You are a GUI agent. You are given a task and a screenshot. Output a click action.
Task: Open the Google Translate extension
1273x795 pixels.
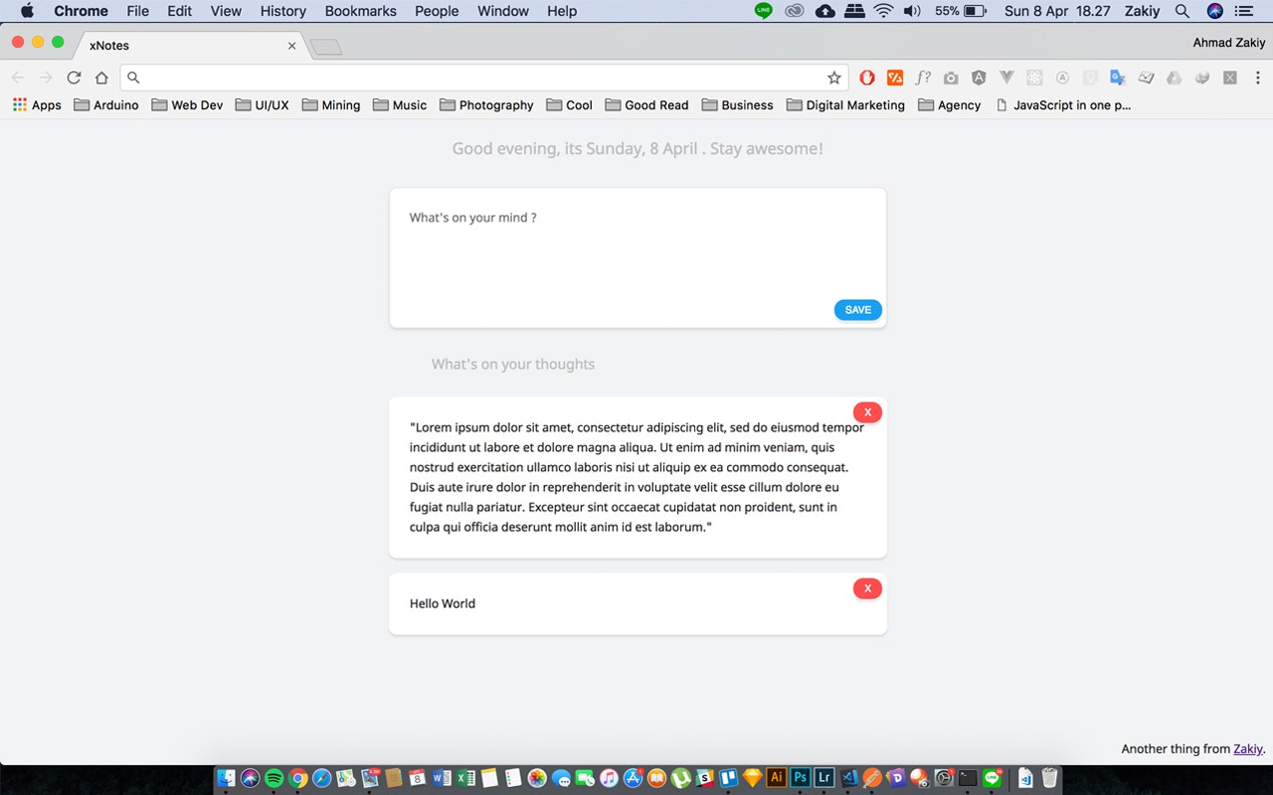click(x=1118, y=78)
